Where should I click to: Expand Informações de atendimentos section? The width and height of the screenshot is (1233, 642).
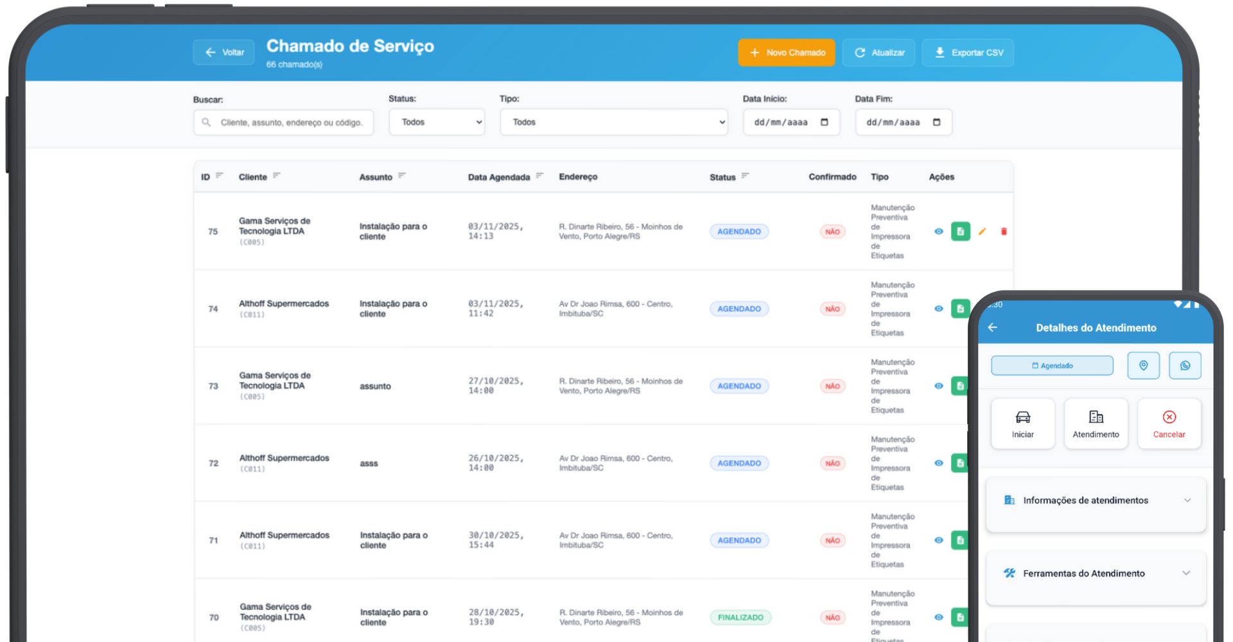[1096, 501]
